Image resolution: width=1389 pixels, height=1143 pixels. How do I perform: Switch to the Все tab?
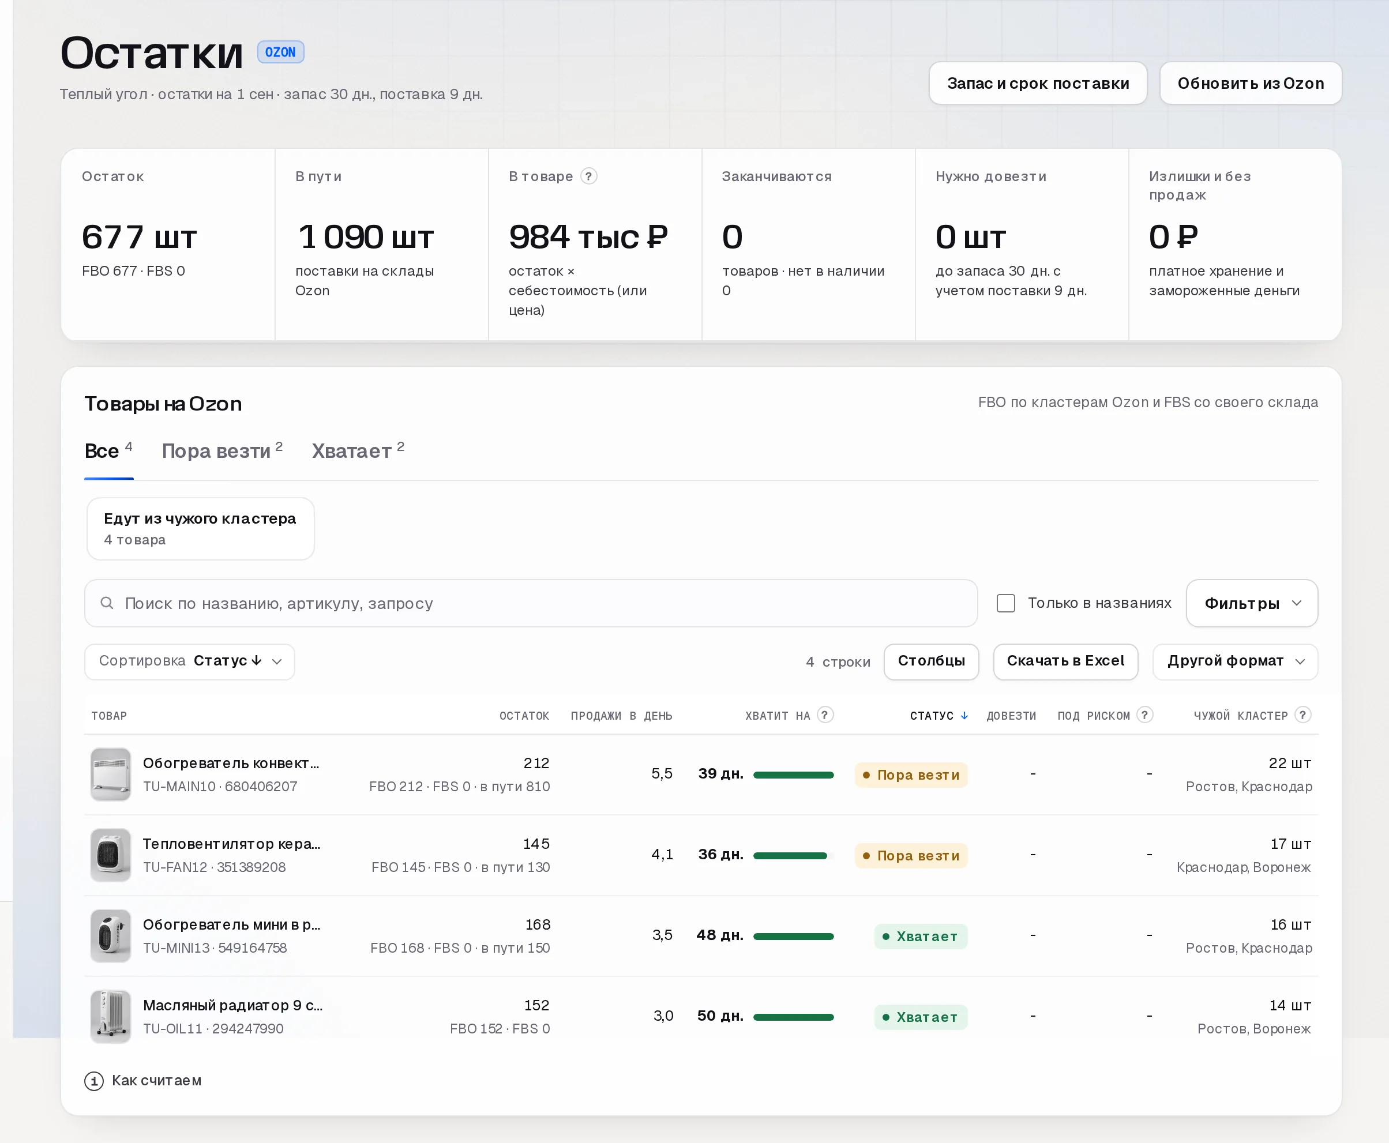point(108,452)
